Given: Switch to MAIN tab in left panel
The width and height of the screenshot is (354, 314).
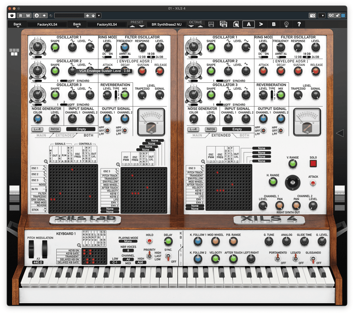Looking at the screenshot, I should click(x=41, y=135).
